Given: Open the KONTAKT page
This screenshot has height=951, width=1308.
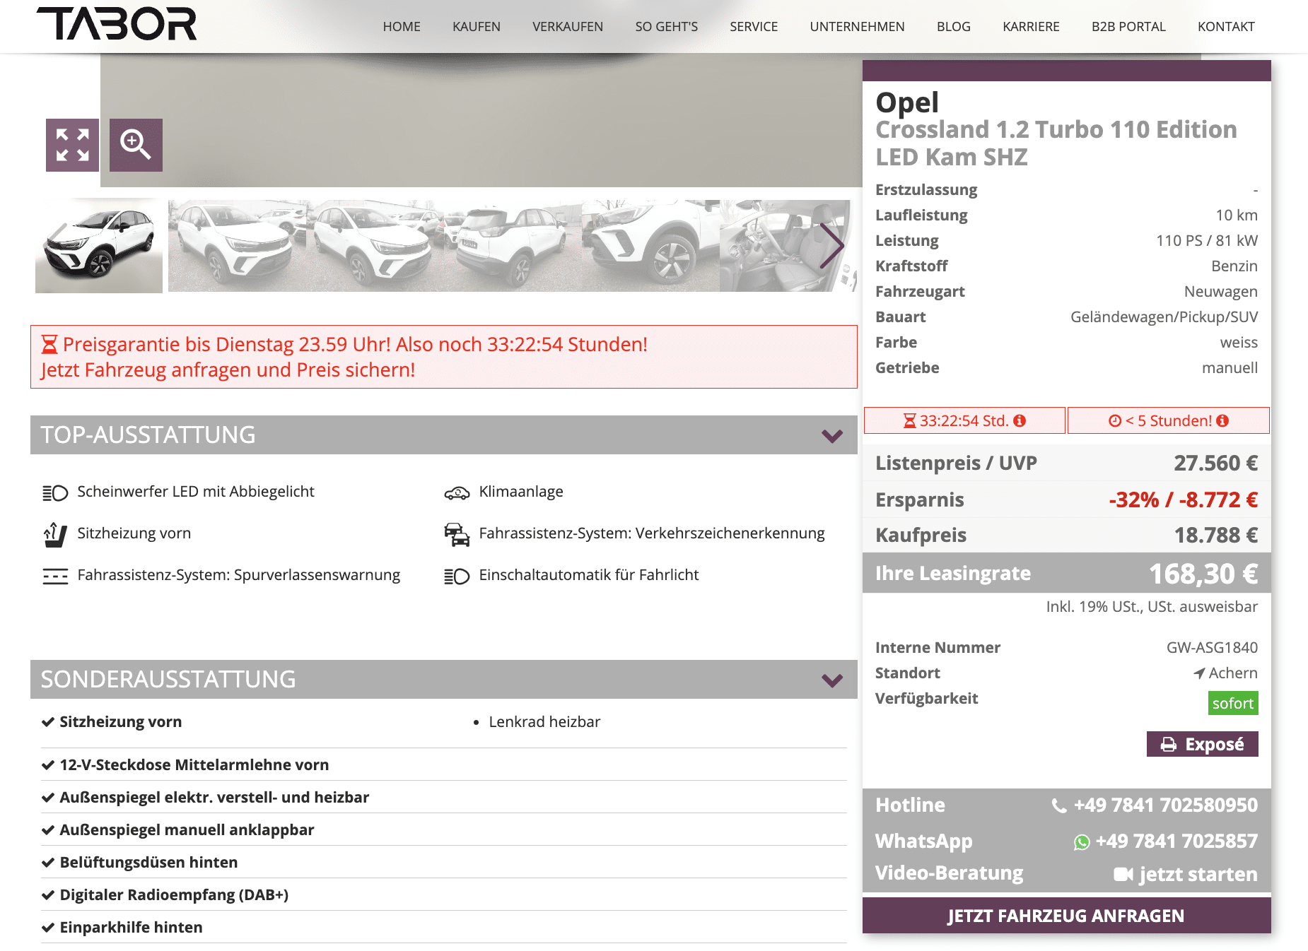Looking at the screenshot, I should click(1226, 27).
